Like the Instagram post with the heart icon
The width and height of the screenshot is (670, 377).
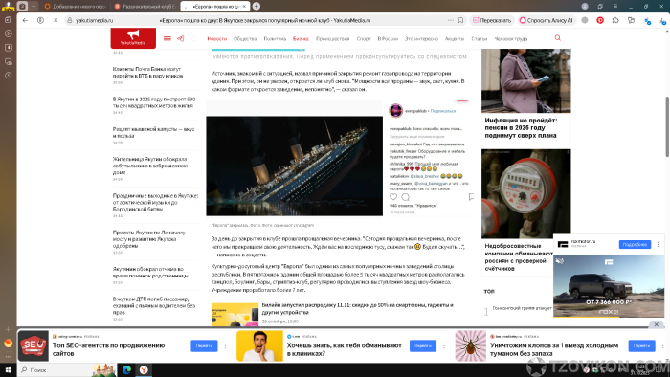(x=393, y=197)
